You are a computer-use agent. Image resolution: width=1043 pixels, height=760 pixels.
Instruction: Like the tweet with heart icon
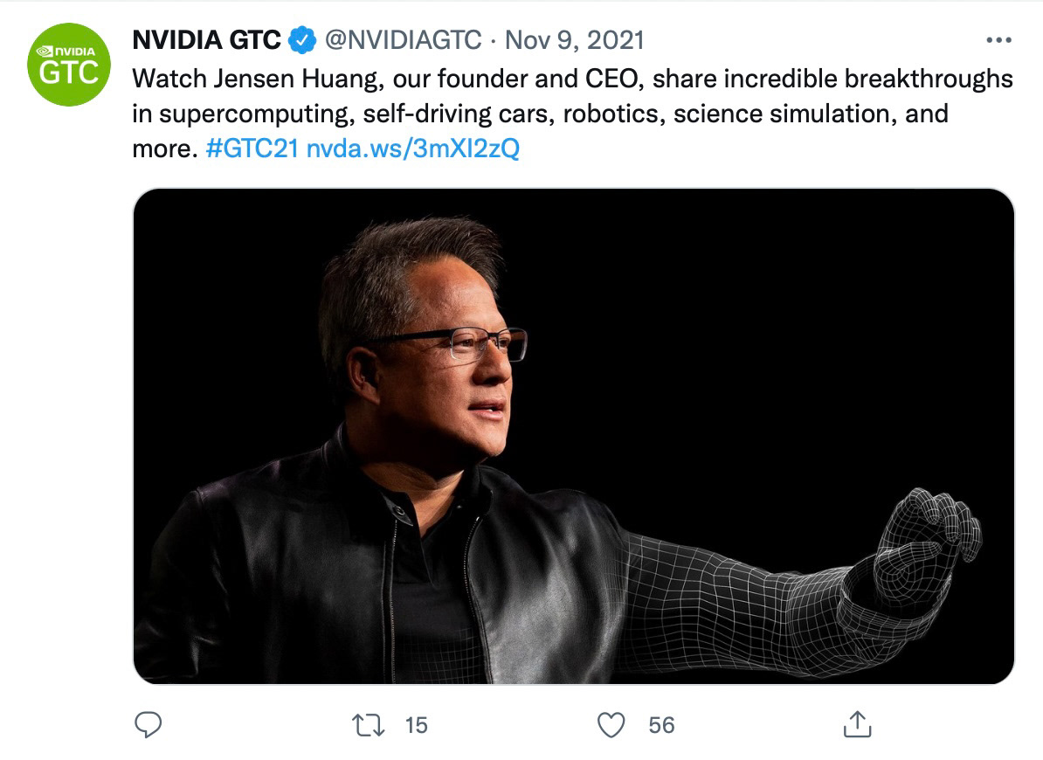tap(611, 725)
